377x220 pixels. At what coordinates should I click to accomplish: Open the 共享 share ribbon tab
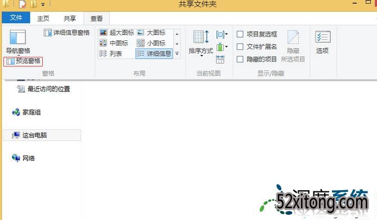pos(70,19)
